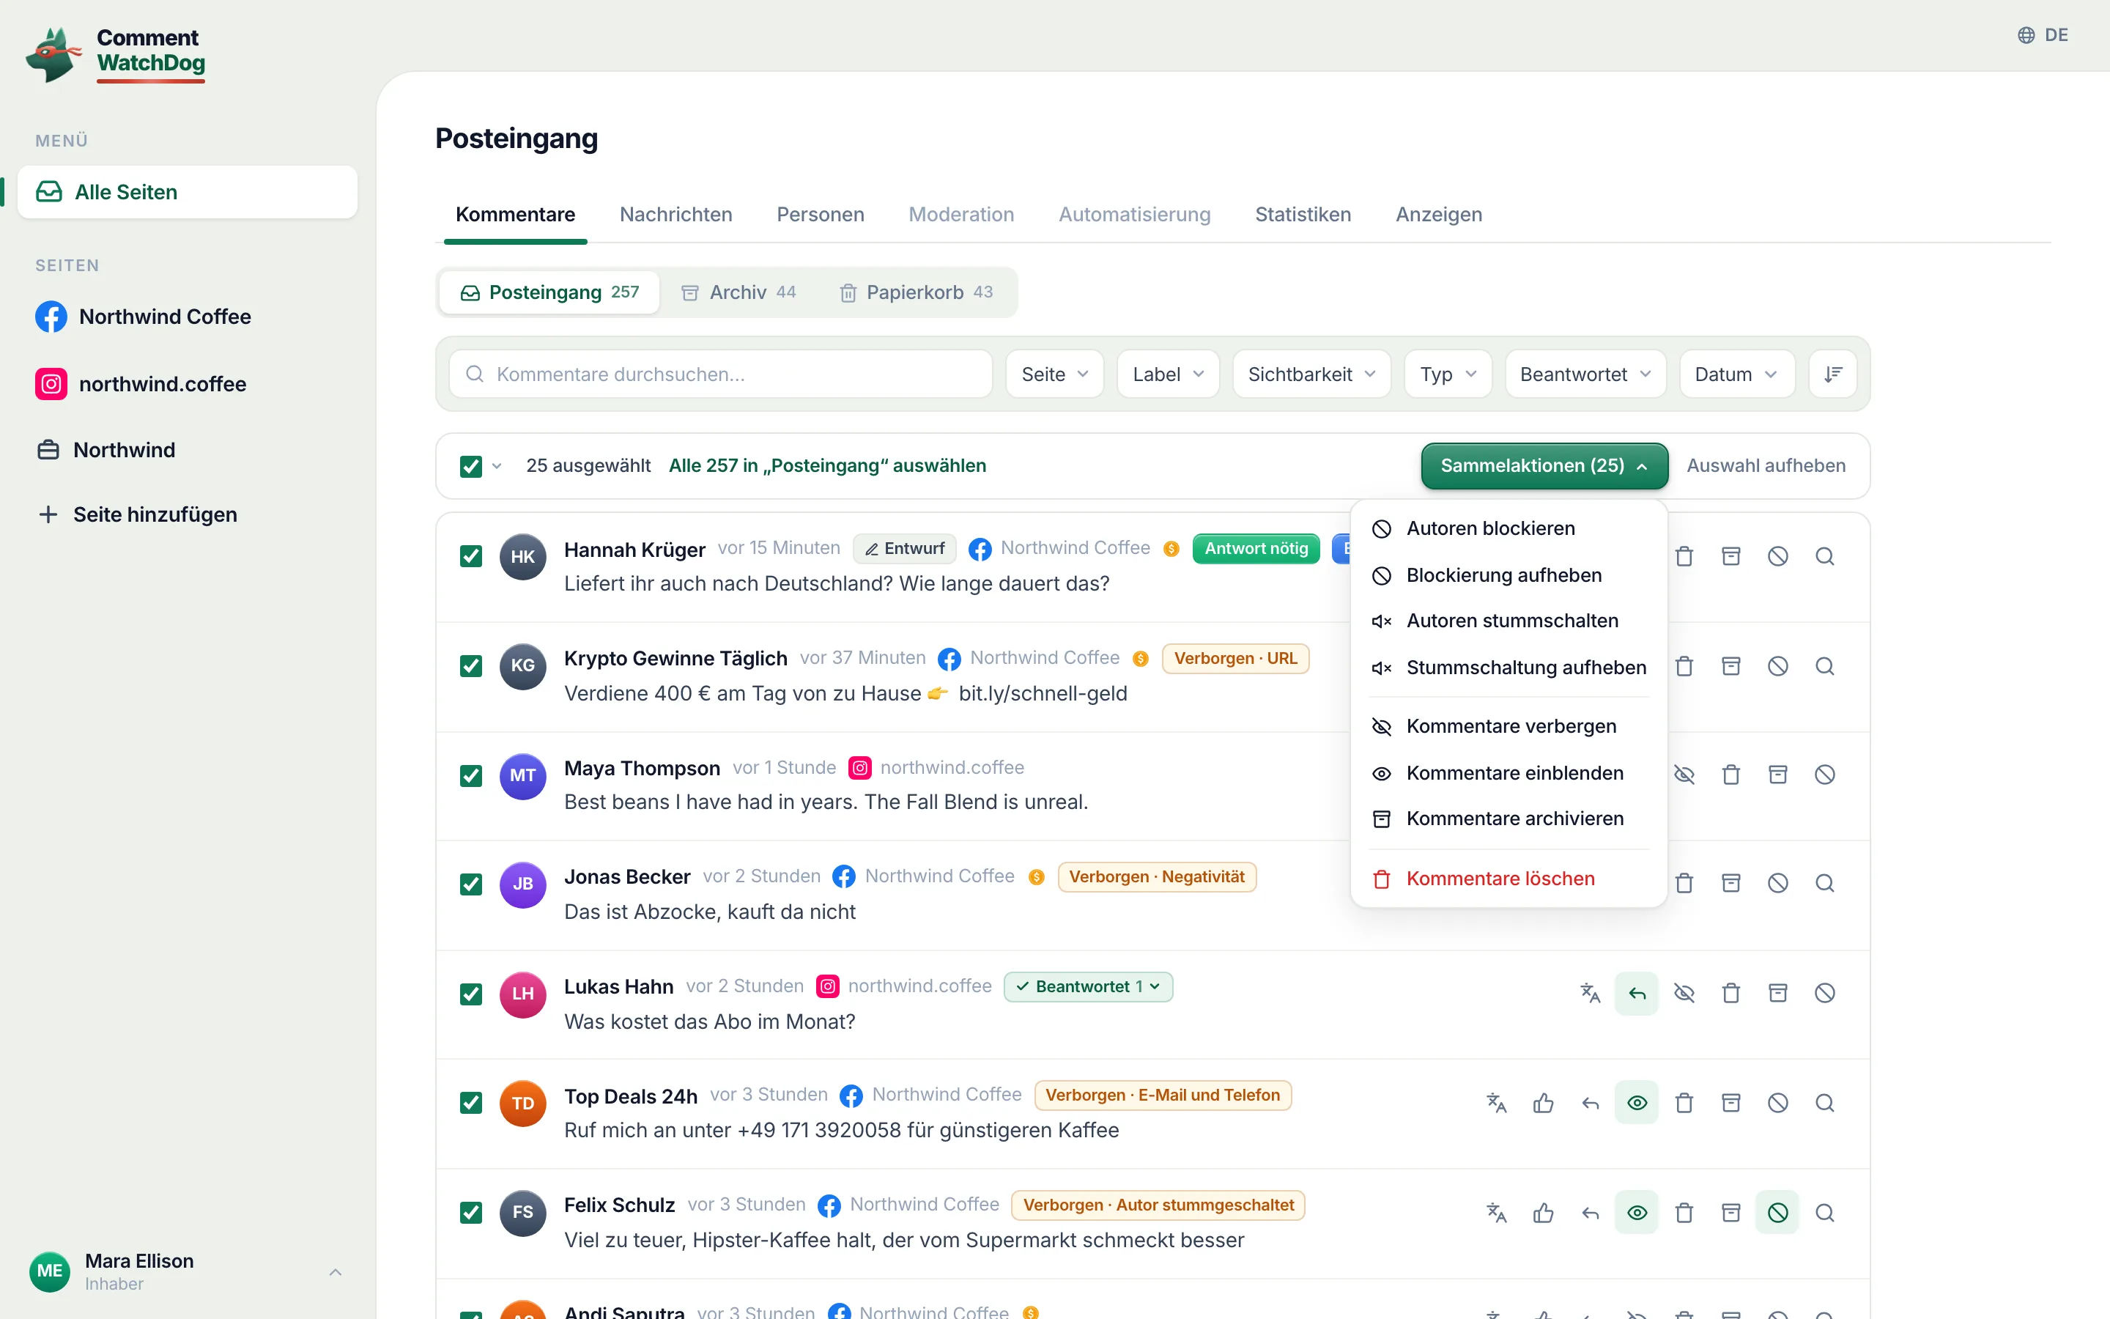This screenshot has width=2110, height=1319.
Task: Focus the Kommentare durchsuchen search field
Action: 720,374
